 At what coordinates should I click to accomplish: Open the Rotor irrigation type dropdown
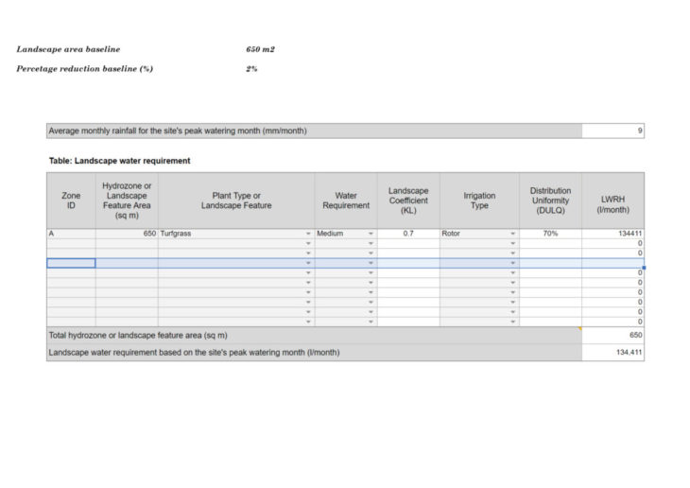point(513,234)
